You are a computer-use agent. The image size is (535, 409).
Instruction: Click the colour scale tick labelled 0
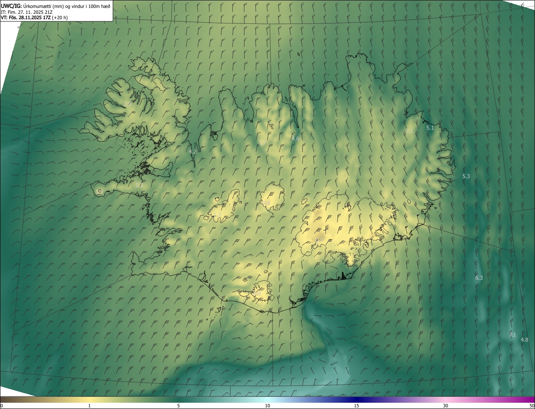(2, 406)
